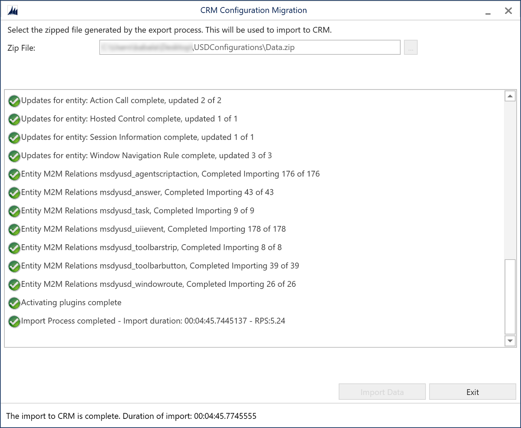Click green check icon beside Window Navigation Rule
This screenshot has width=521, height=428.
tap(14, 156)
